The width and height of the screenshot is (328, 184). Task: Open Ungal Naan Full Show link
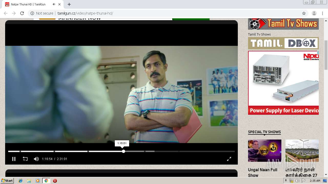click(263, 172)
